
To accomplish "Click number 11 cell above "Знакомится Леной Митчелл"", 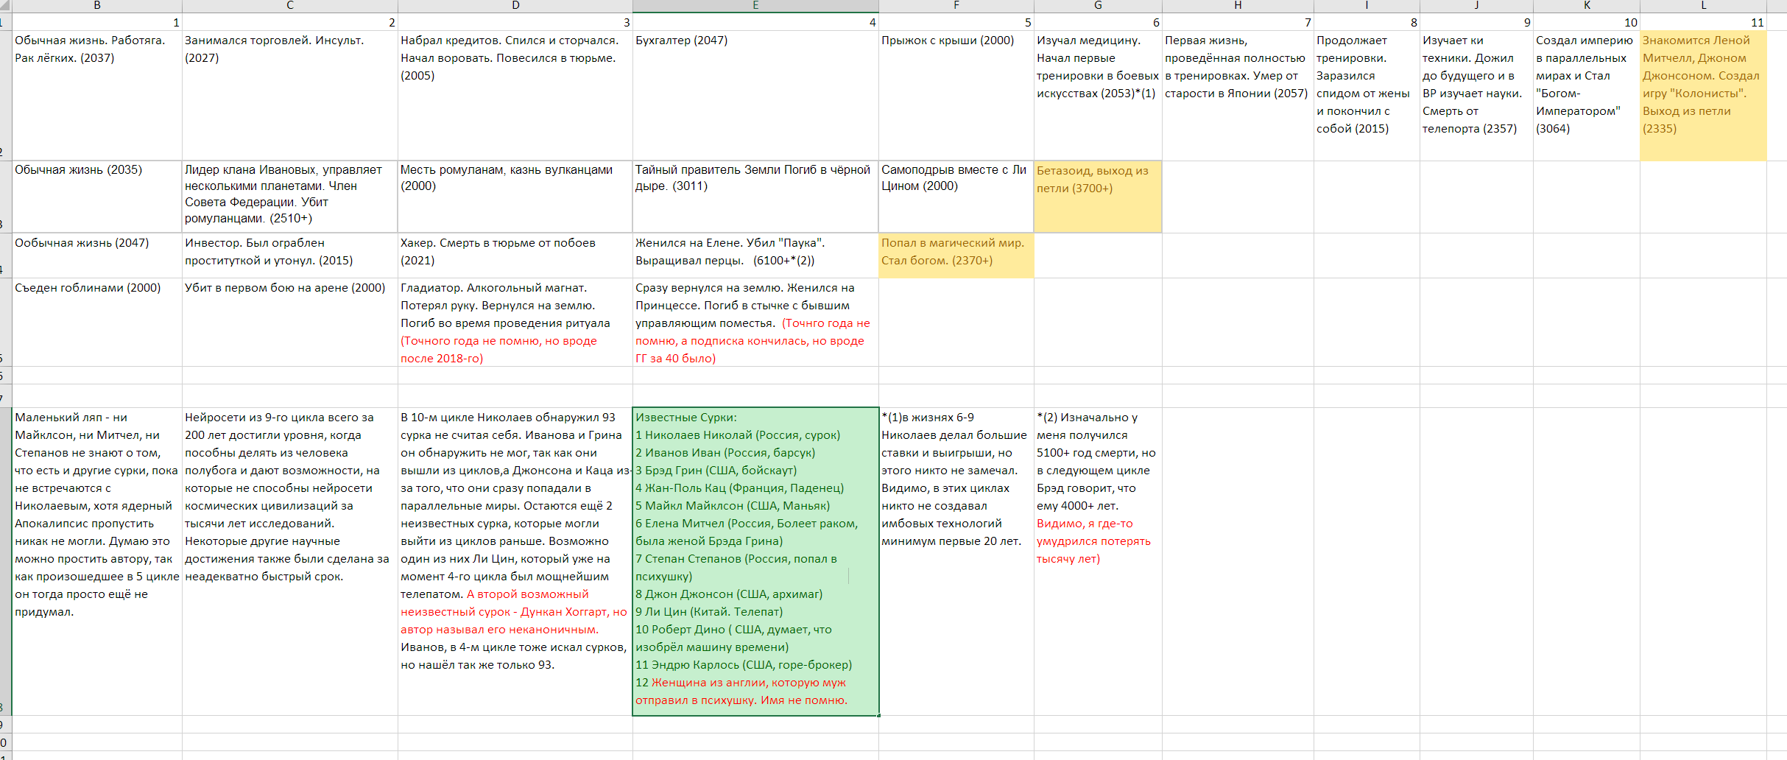I will (1703, 22).
